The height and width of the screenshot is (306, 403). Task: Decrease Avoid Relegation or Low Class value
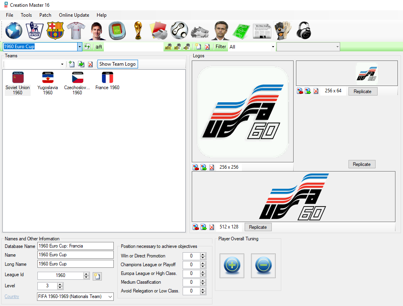click(x=203, y=292)
